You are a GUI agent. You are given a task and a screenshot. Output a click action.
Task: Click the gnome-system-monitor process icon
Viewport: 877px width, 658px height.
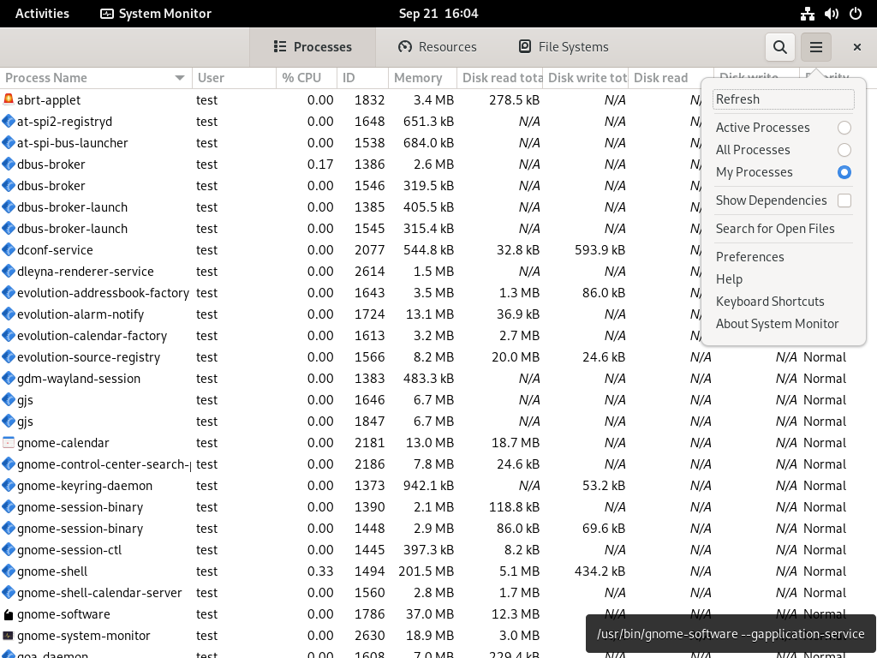[9, 636]
